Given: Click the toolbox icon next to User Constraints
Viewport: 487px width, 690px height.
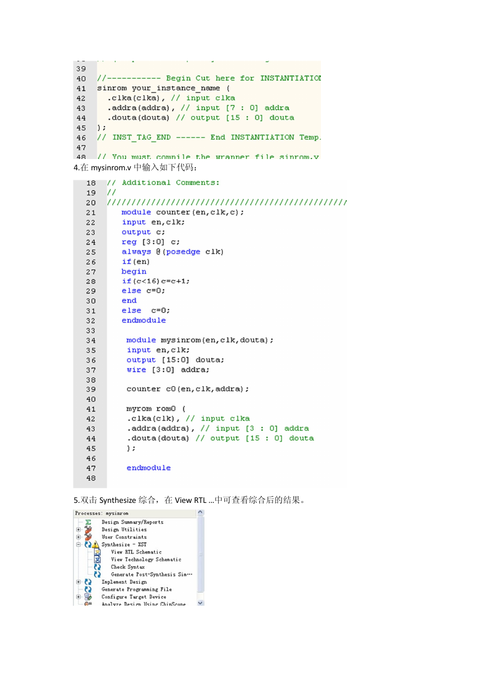Looking at the screenshot, I should click(88, 537).
